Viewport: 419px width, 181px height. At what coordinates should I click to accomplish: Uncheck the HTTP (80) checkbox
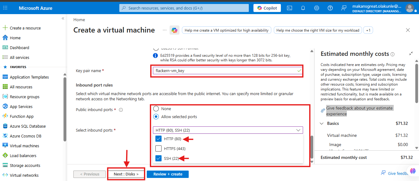click(x=158, y=139)
